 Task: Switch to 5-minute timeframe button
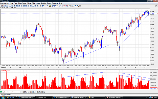(15, 6)
